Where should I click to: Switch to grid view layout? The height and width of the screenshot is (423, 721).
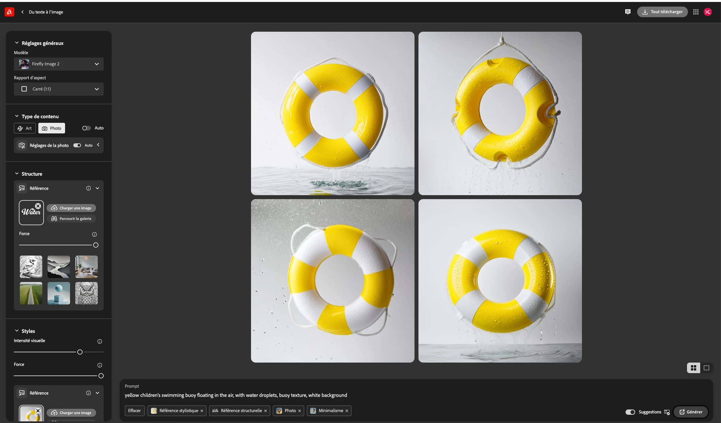[x=693, y=368]
